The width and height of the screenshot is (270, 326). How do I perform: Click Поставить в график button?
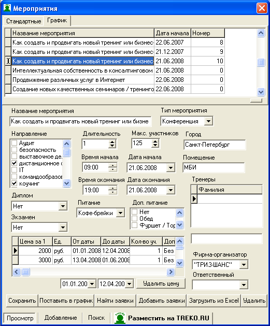coord(66,301)
